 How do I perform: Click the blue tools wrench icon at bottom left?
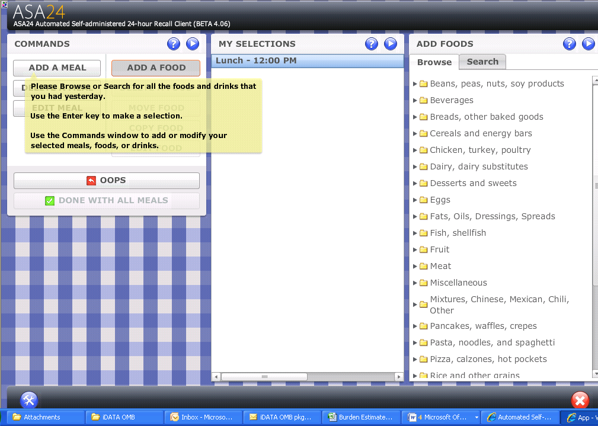pos(29,400)
